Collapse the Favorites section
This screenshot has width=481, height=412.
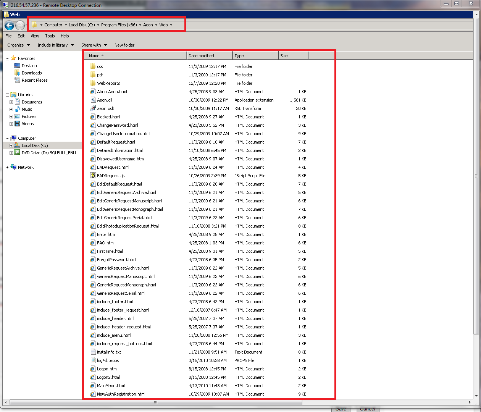(x=7, y=59)
